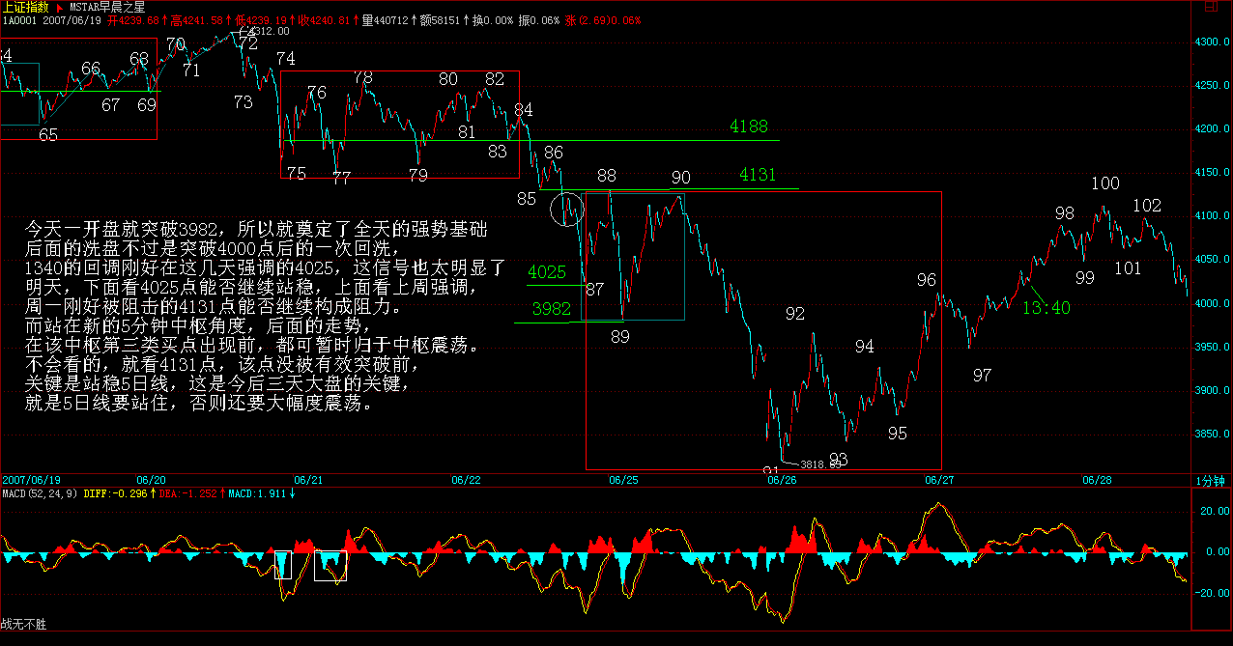Select the green 13:40 time annotation
1233x646 pixels.
(x=1047, y=308)
